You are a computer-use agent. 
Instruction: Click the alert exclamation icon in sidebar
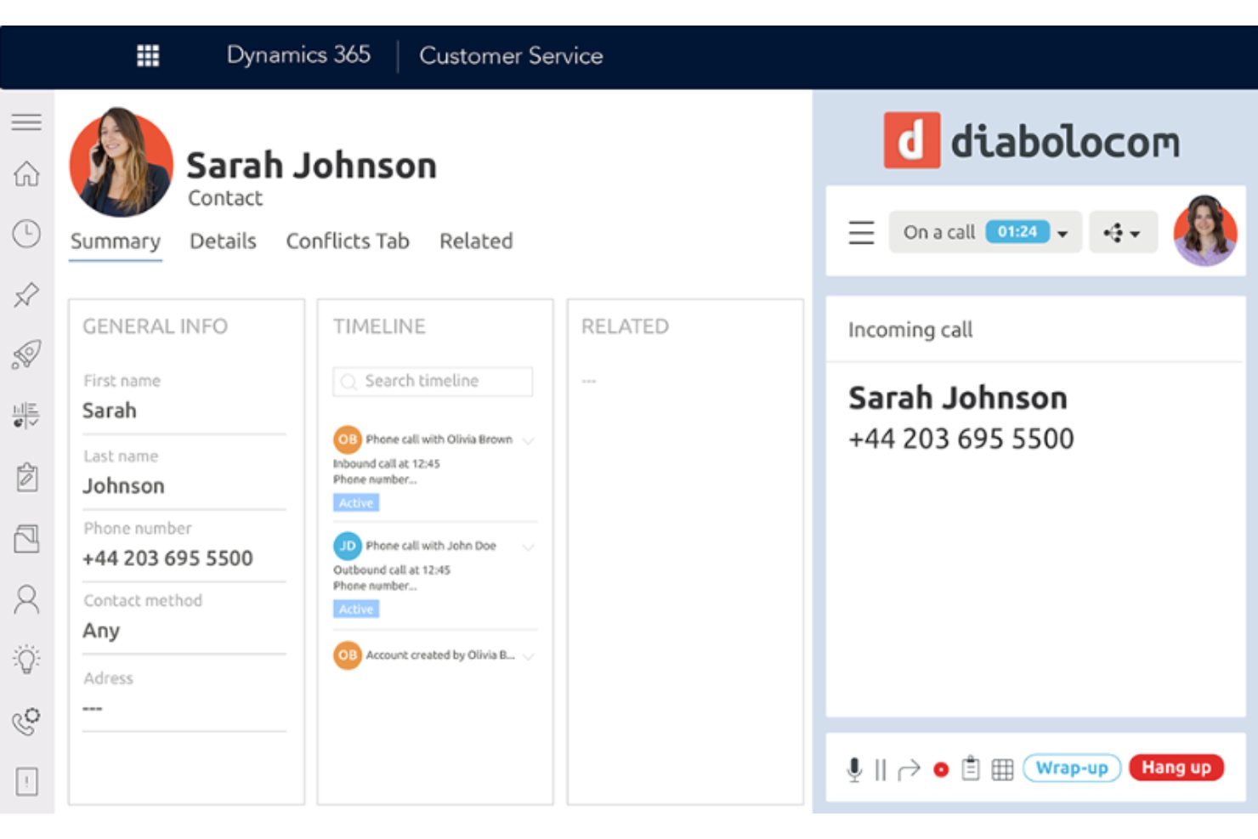pos(26,781)
